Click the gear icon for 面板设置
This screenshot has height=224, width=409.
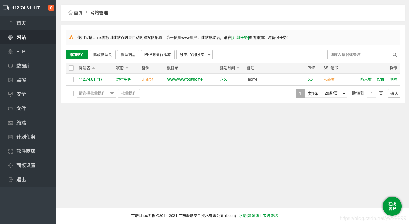pyautogui.click(x=10, y=165)
